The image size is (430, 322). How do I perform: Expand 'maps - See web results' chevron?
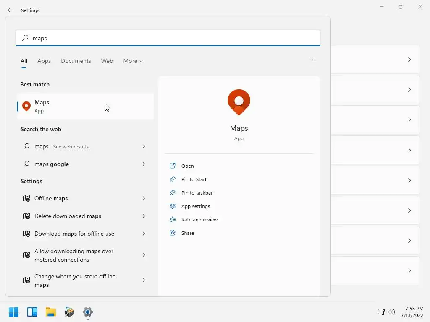tap(144, 146)
